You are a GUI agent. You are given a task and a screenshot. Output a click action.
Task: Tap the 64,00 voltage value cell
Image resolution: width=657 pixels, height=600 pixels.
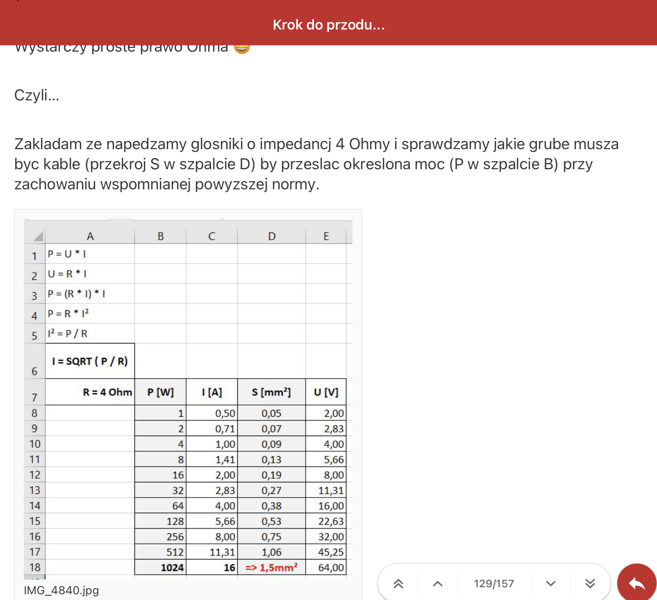(x=326, y=567)
